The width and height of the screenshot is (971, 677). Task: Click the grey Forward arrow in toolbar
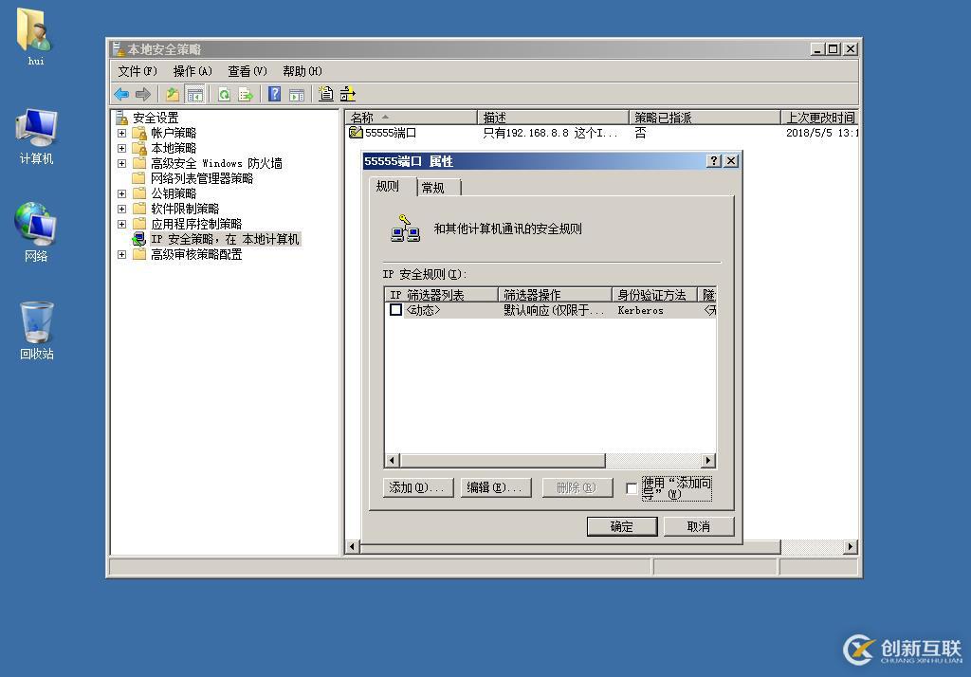point(143,94)
